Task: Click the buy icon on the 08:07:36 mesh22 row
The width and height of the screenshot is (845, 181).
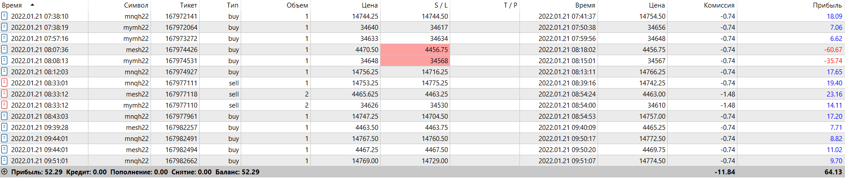Action: (x=4, y=49)
